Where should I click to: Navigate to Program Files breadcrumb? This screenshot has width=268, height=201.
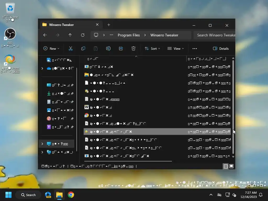pyautogui.click(x=129, y=35)
